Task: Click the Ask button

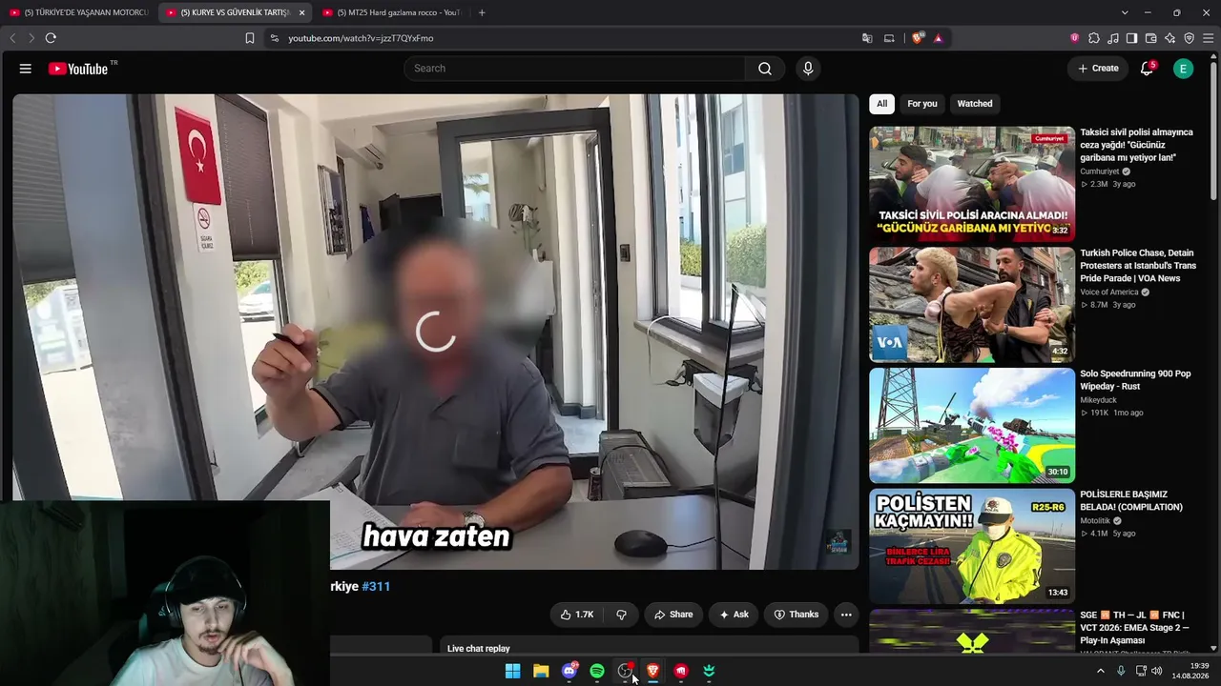Action: pyautogui.click(x=734, y=615)
